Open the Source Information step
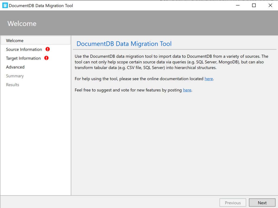This screenshot has height=208, width=278. click(x=24, y=49)
